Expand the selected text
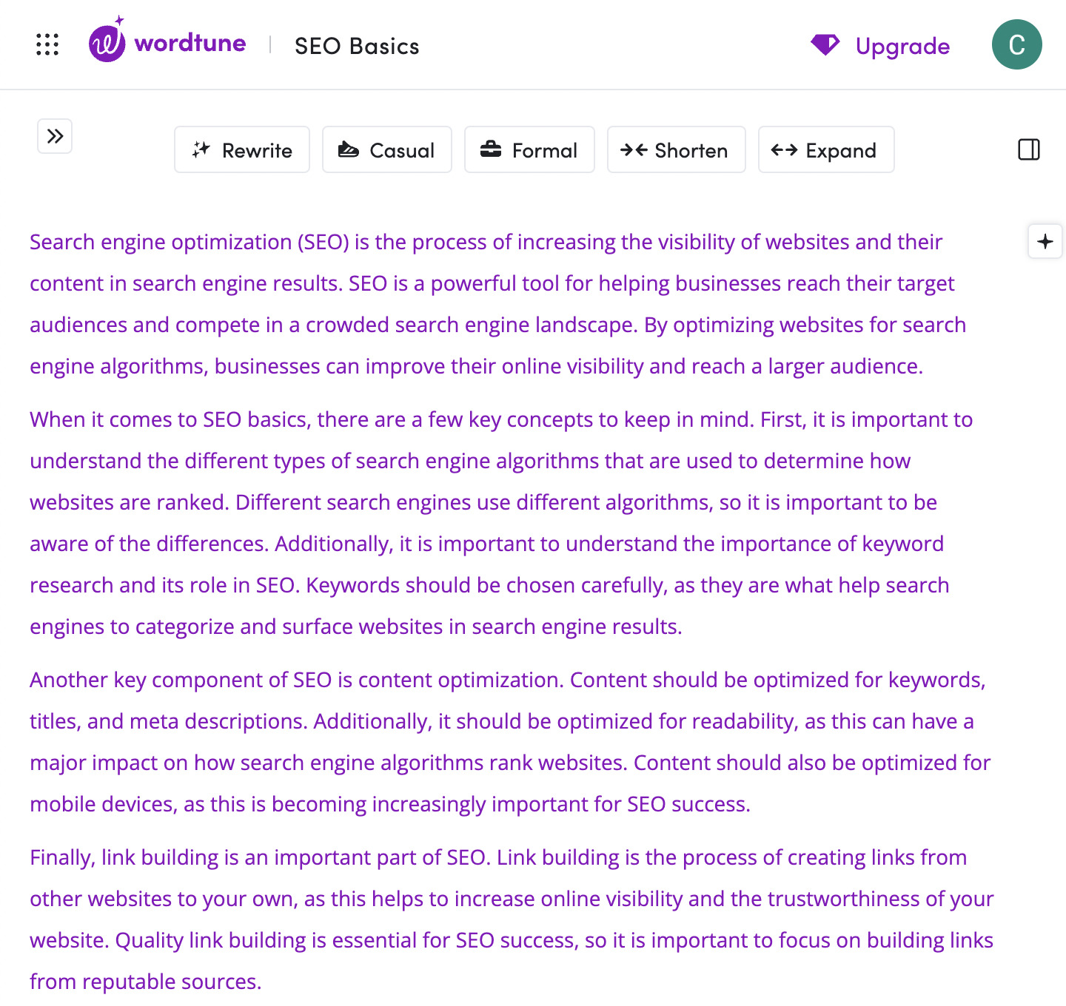 click(825, 150)
